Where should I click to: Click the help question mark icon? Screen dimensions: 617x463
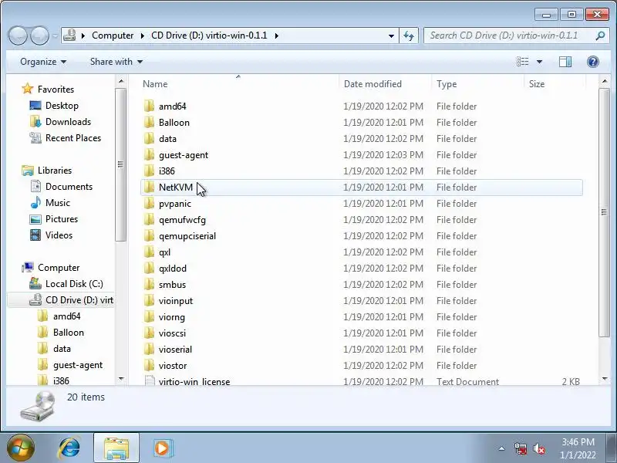pyautogui.click(x=592, y=62)
